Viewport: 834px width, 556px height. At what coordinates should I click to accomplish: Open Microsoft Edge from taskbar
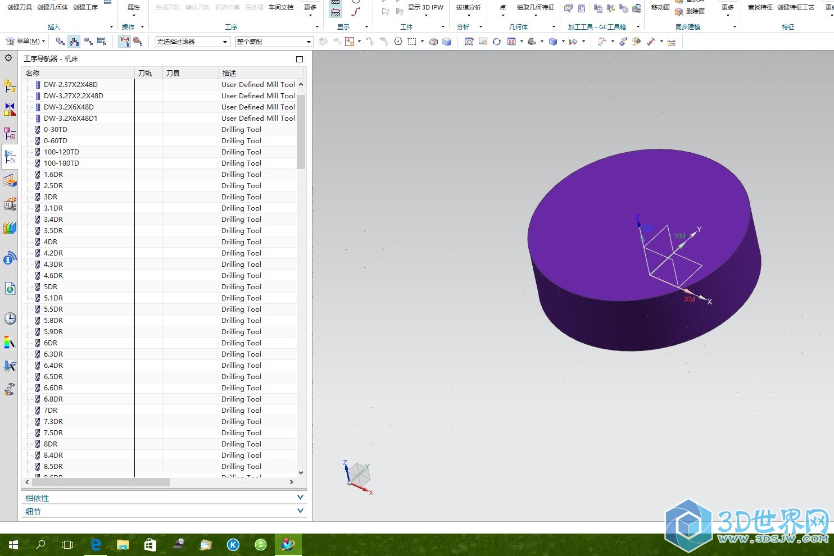coord(96,544)
